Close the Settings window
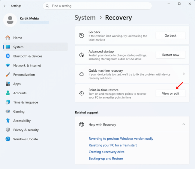This screenshot has width=195, height=169. (x=190, y=4)
